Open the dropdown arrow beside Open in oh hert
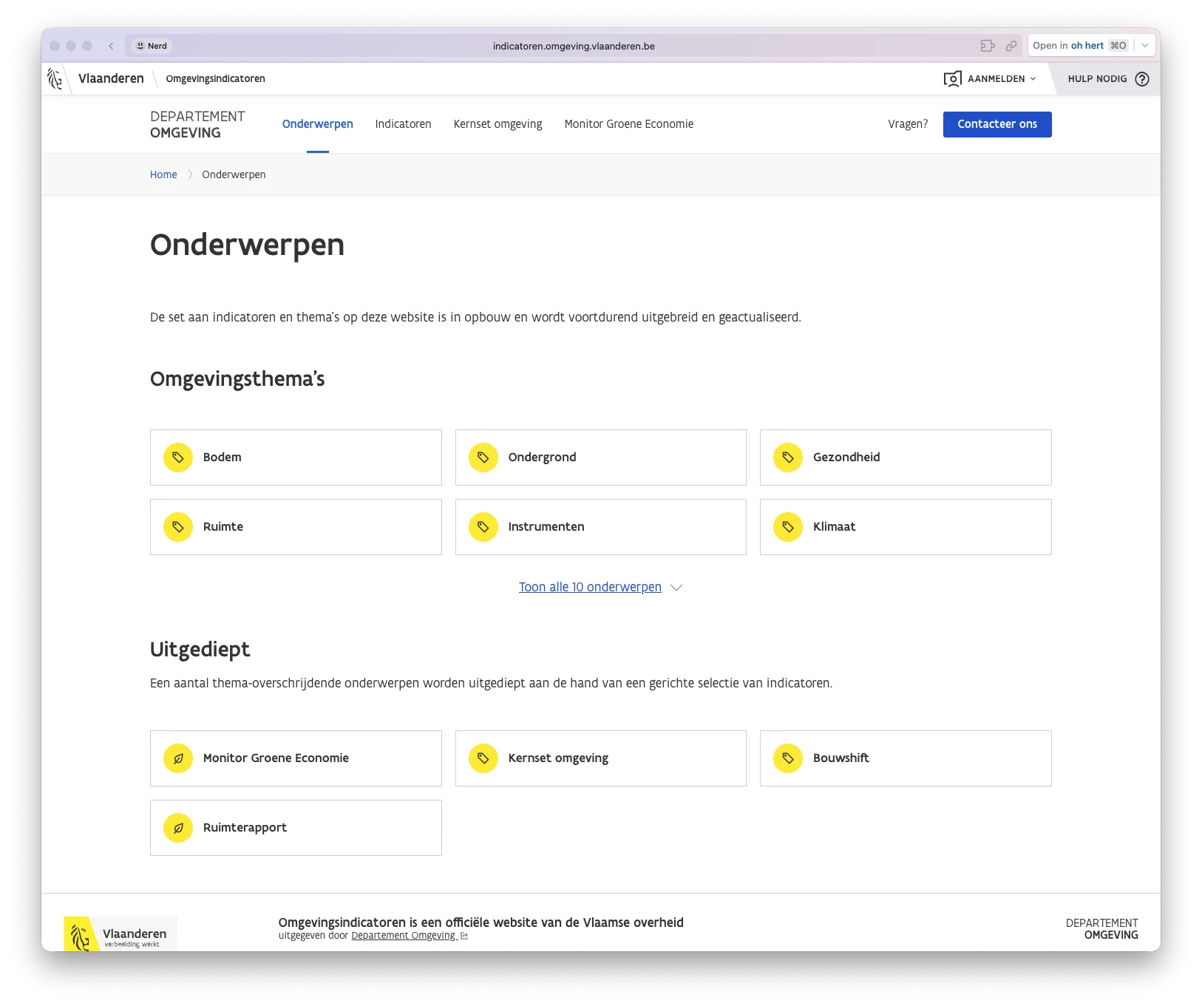 tap(1145, 46)
